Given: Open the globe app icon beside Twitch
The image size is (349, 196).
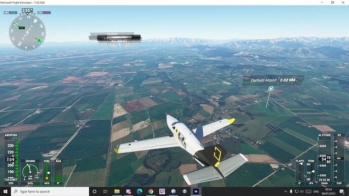Looking at the screenshot, I should [x=173, y=191].
